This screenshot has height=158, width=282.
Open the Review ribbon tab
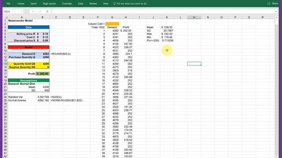pyautogui.click(x=93, y=4)
